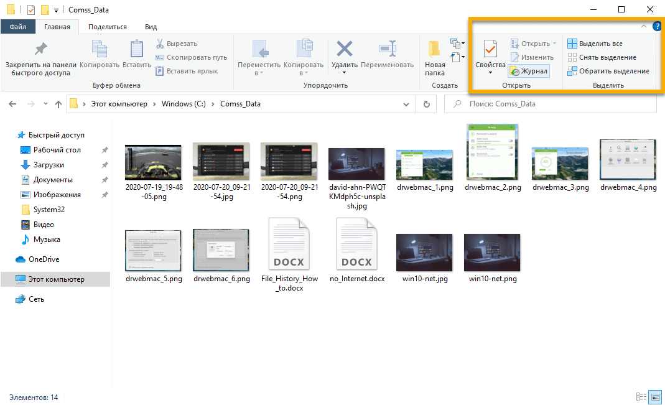Select OneDrive in navigation pane

click(44, 259)
